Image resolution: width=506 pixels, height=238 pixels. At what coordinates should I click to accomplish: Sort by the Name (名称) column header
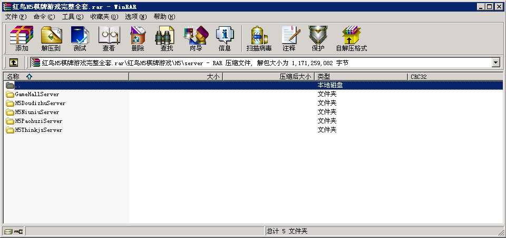(x=65, y=77)
